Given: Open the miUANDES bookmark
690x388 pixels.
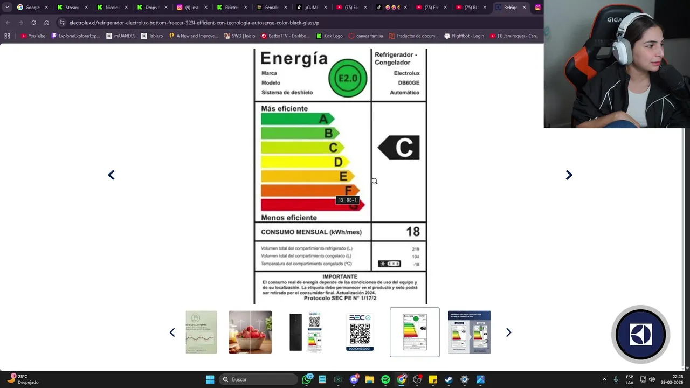Looking at the screenshot, I should coord(121,36).
